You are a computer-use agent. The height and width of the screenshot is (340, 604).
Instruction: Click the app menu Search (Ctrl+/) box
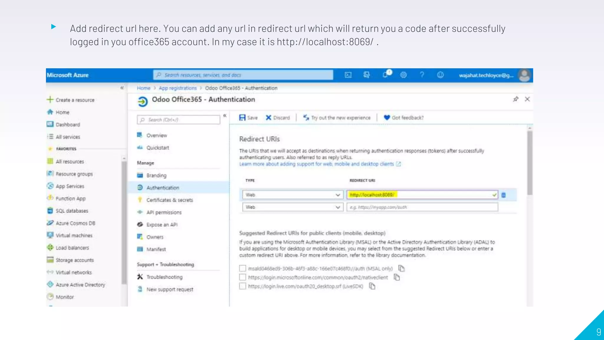pyautogui.click(x=178, y=120)
